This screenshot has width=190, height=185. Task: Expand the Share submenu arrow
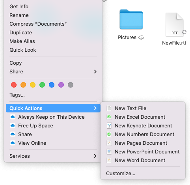[x=95, y=72]
